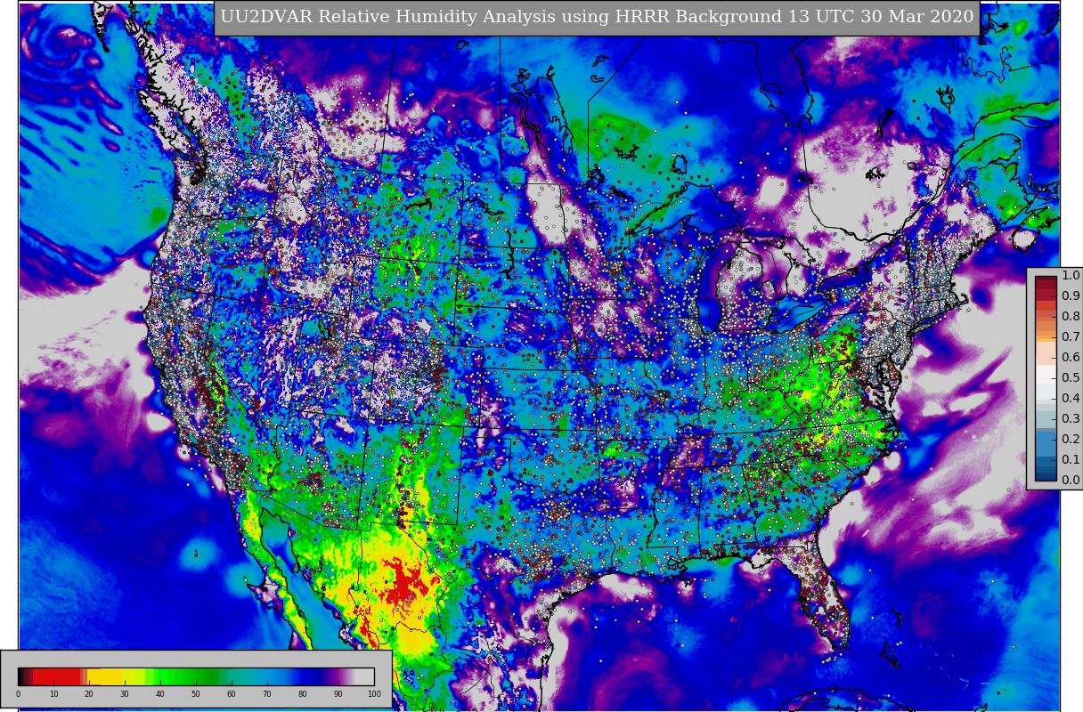The image size is (1083, 712).
Task: Click the 0.4 label on vertical colorbar
Action: pos(1071,399)
